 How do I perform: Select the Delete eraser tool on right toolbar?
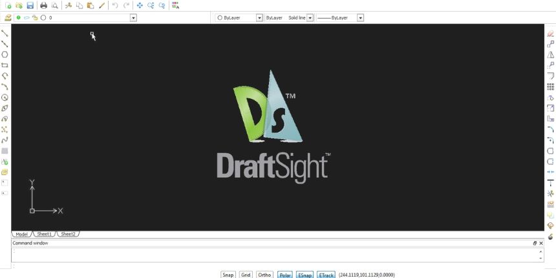click(550, 34)
